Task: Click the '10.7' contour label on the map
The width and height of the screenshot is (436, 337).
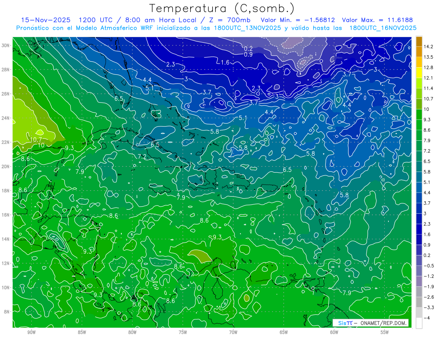Action: (x=36, y=139)
